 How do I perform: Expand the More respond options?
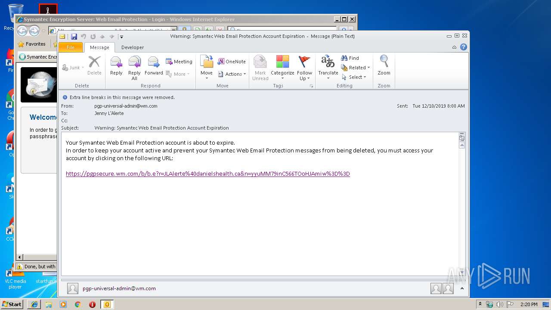[178, 74]
